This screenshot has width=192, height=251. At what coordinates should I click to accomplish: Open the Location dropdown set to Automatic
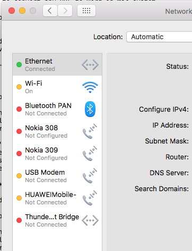pyautogui.click(x=159, y=37)
